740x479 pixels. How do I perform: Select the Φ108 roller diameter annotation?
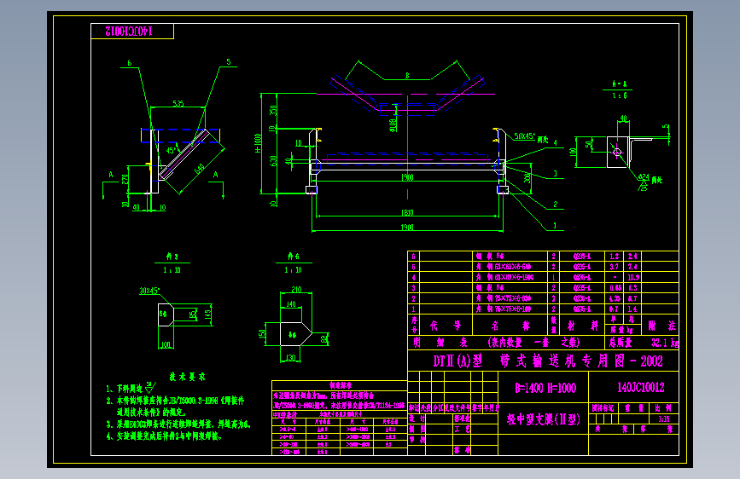(x=393, y=125)
